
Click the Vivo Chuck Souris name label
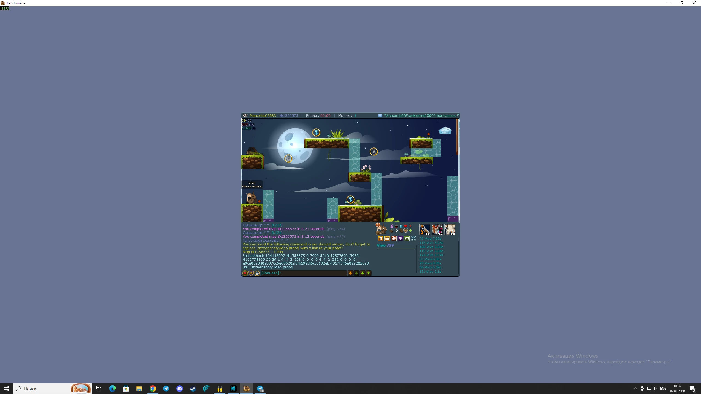pyautogui.click(x=252, y=185)
